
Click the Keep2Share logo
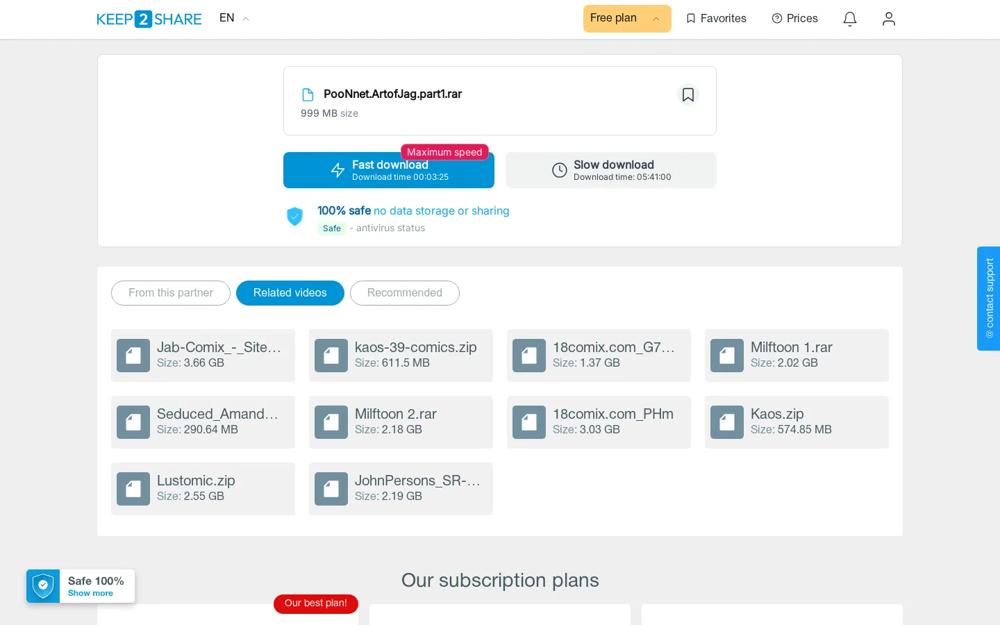(x=149, y=19)
